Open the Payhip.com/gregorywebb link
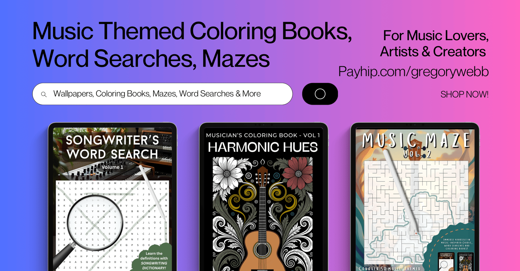This screenshot has height=271, width=520. [414, 72]
